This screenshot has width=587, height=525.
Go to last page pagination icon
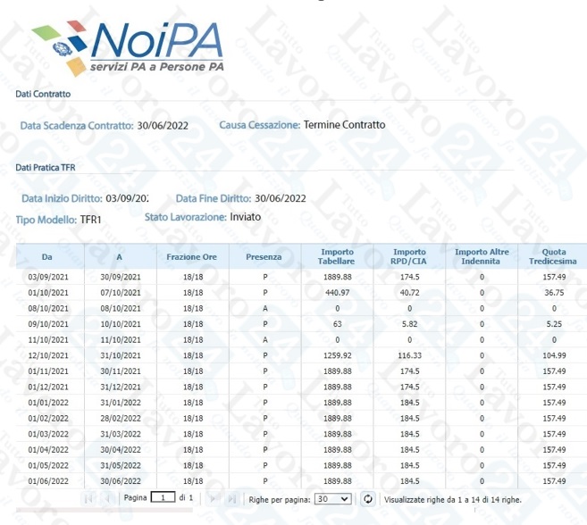click(232, 499)
